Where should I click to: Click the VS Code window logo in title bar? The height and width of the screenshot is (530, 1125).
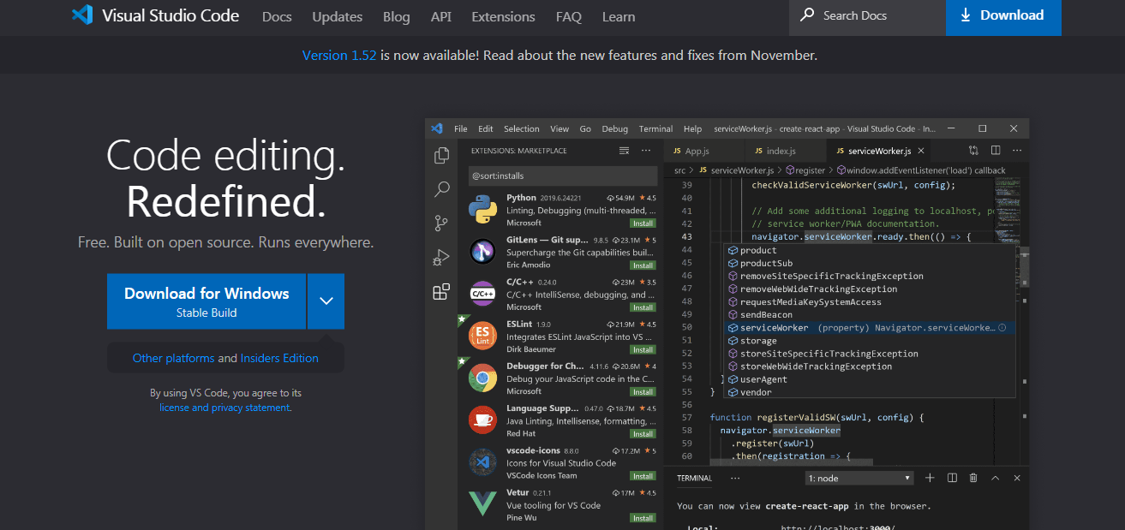[x=437, y=128]
